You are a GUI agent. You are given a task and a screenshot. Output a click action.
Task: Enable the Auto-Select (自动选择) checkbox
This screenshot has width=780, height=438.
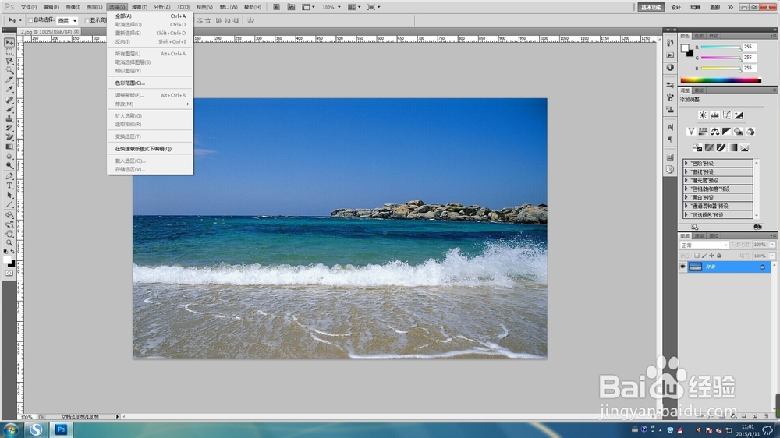[x=30, y=20]
